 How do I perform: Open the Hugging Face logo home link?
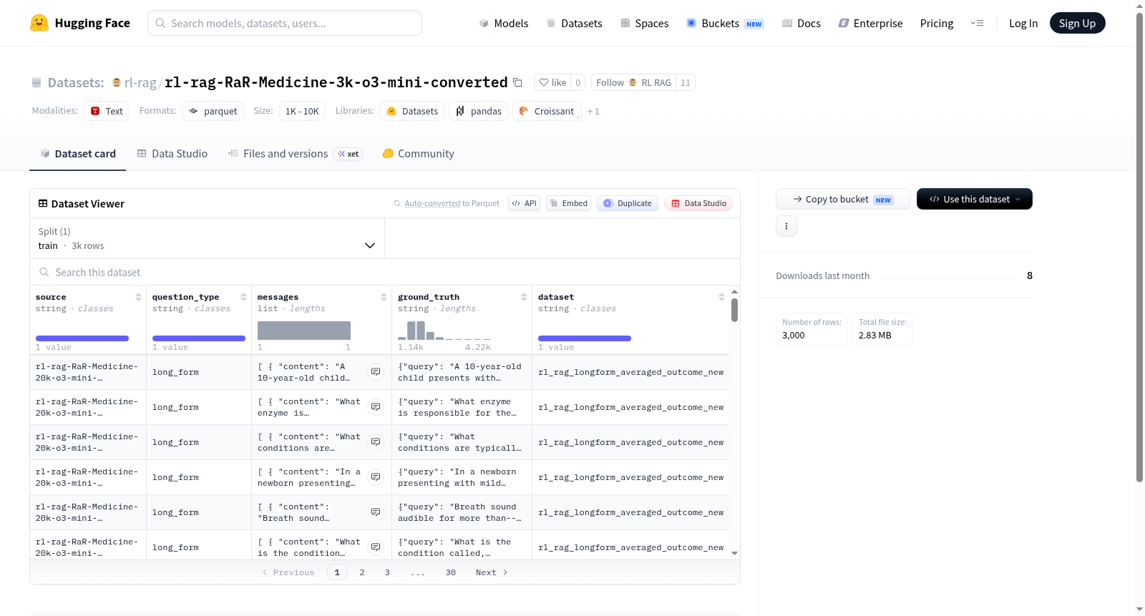coord(80,23)
